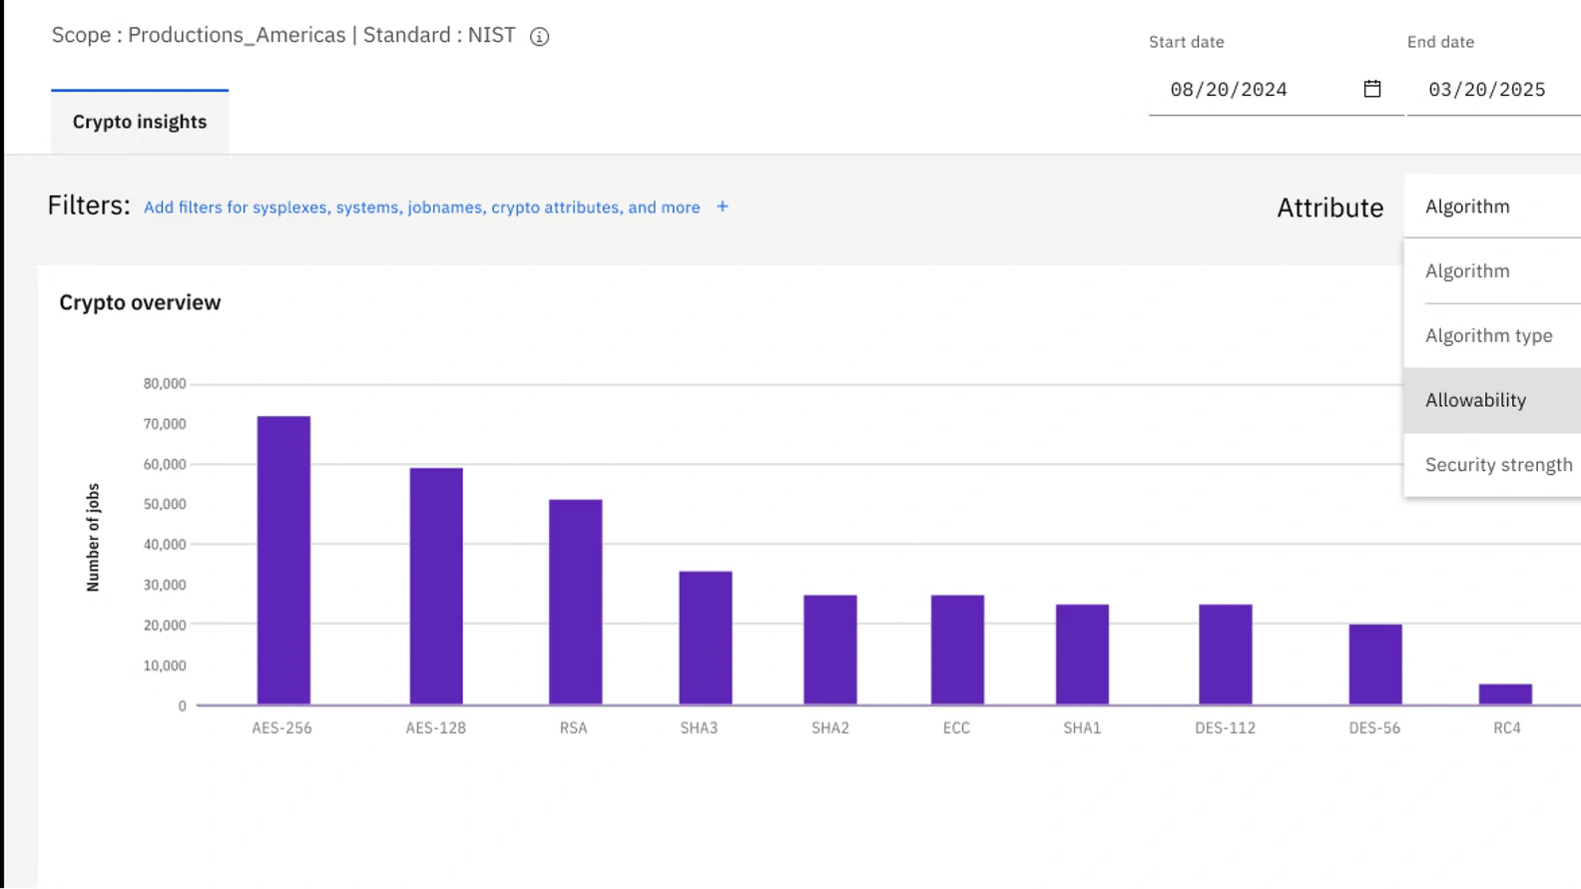Image resolution: width=1581 pixels, height=889 pixels.
Task: Click the Add filters for sysplexes link
Action: 421,208
